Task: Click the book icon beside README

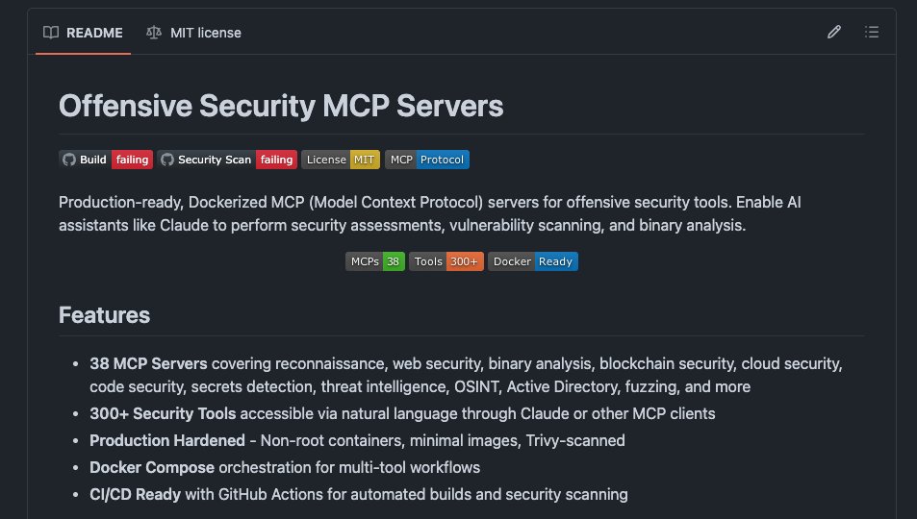Action: pyautogui.click(x=51, y=33)
